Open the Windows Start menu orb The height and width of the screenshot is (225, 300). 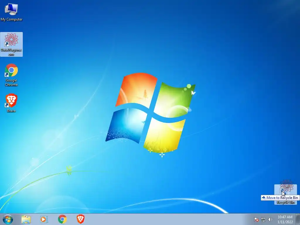8,219
